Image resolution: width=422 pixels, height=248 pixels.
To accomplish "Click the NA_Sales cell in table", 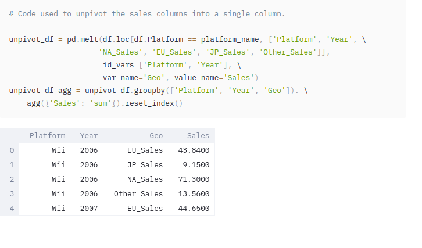I will coord(145,179).
